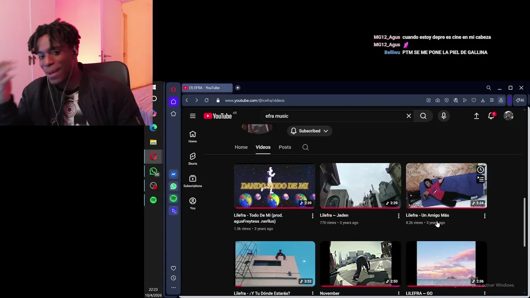This screenshot has width=530, height=298.
Task: Open the Todo De Mi video thumbnail
Action: [275, 186]
